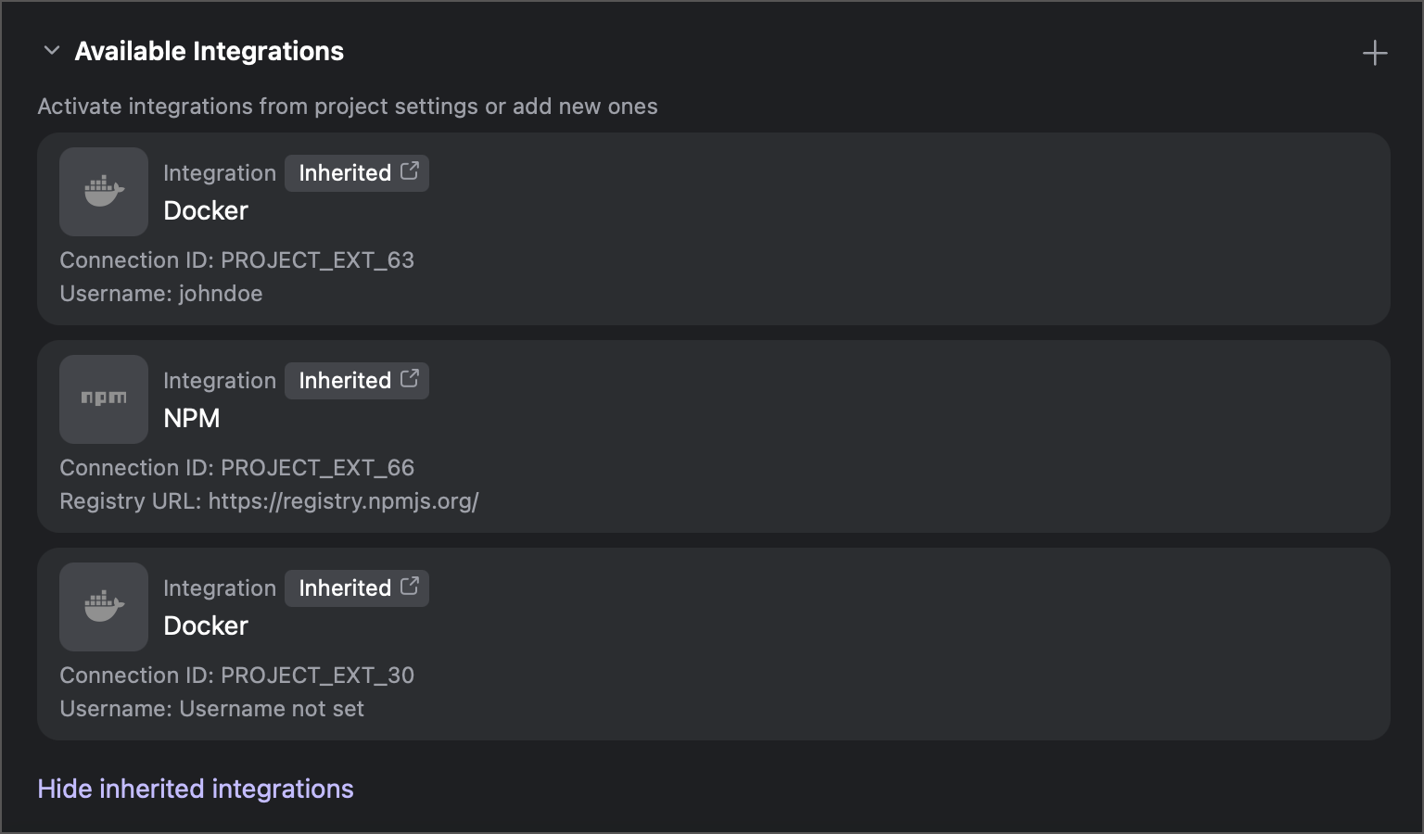Screen dimensions: 1424x834
Task: Click the add integration plus icon
Action: (1375, 53)
